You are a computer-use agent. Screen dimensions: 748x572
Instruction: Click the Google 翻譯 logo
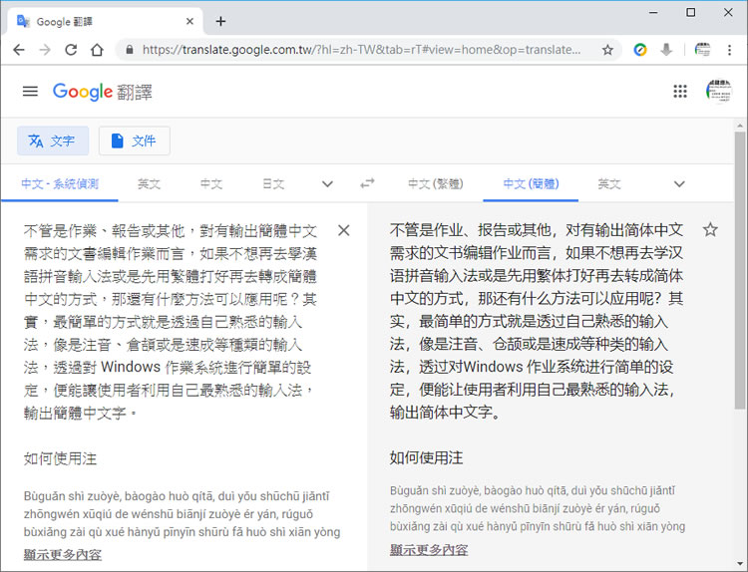pyautogui.click(x=102, y=92)
